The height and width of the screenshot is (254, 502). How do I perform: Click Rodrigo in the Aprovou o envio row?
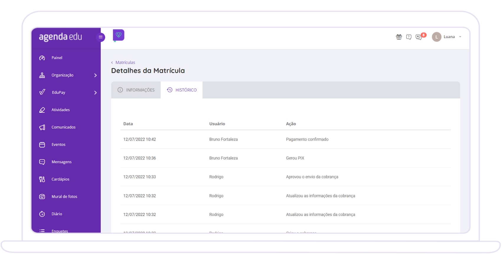pos(216,177)
